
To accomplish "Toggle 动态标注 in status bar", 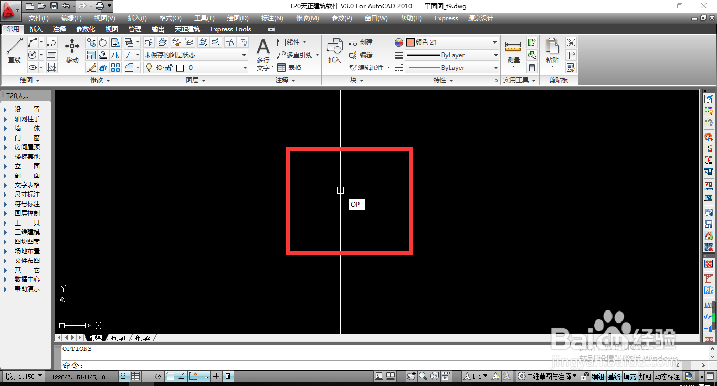I will [x=667, y=377].
